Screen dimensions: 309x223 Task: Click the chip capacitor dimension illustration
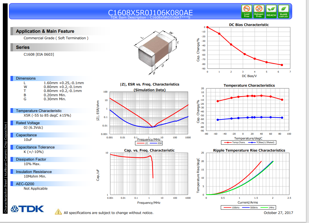pos(157,52)
